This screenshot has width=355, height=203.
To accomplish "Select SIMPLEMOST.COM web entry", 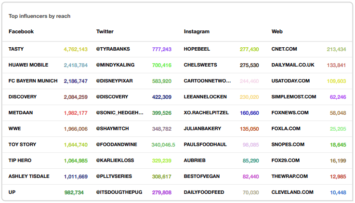I will click(x=294, y=97).
